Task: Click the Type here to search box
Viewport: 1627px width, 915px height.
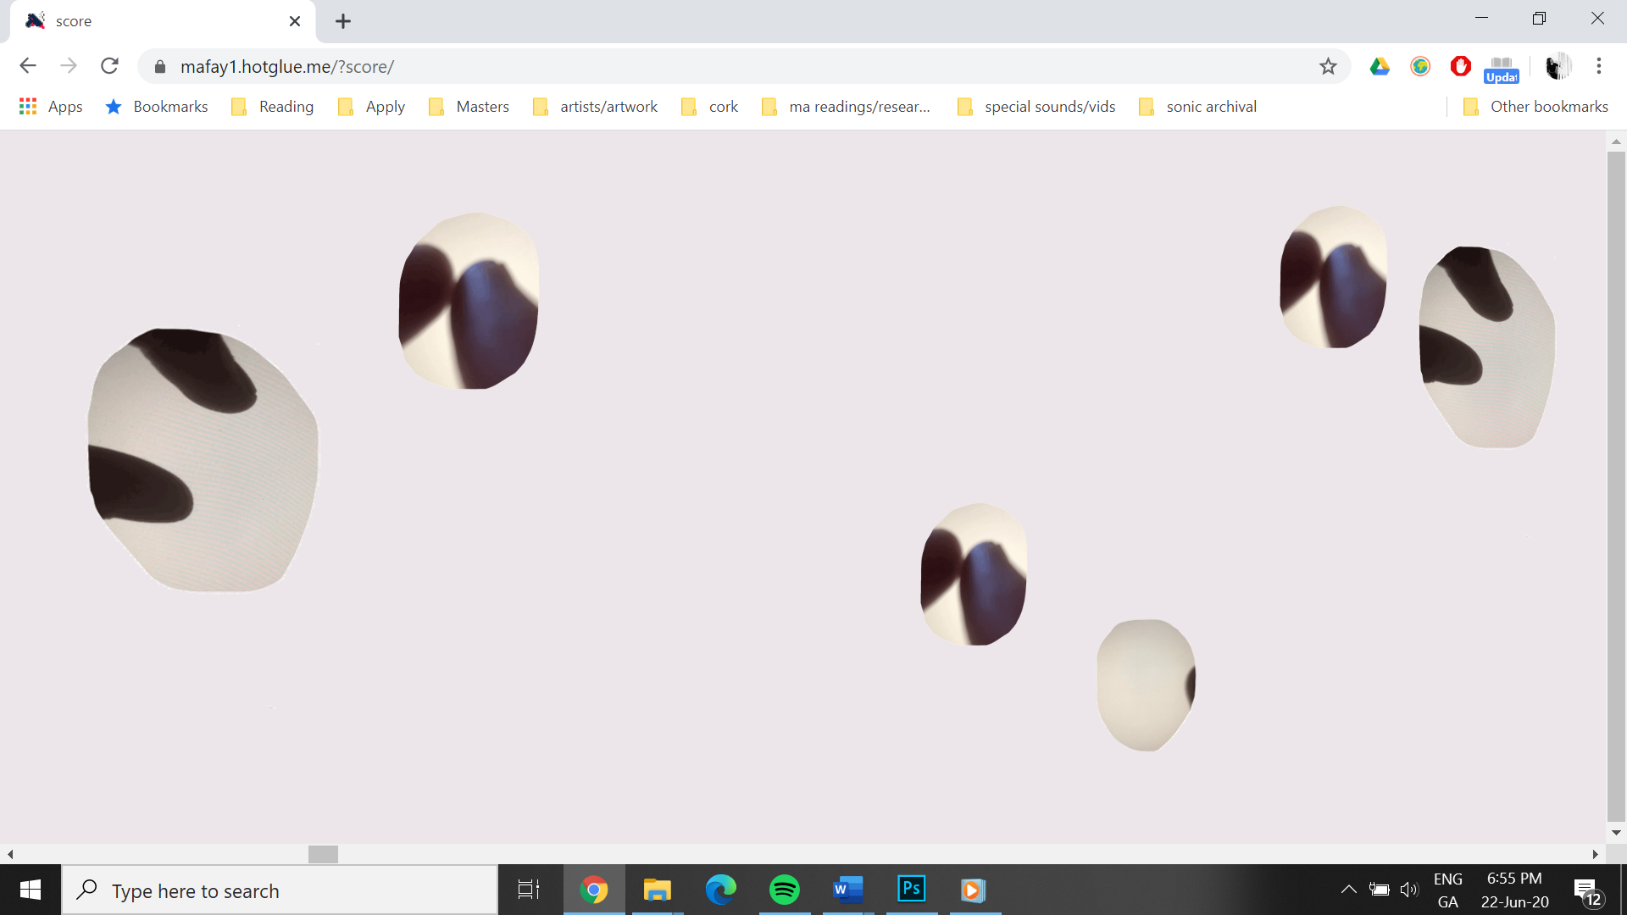Action: pos(280,890)
